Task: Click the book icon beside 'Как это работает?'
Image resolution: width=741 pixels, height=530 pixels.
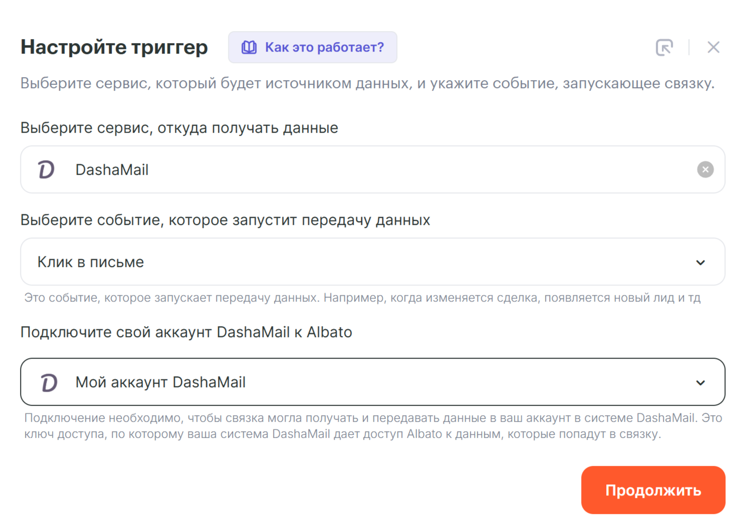Action: tap(249, 48)
